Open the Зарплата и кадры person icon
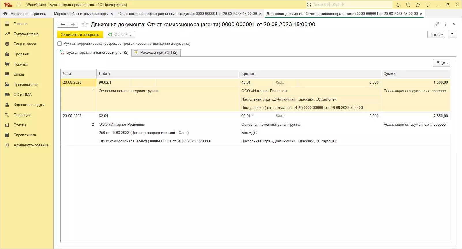Screen dimensions: 462x249 tap(7, 105)
